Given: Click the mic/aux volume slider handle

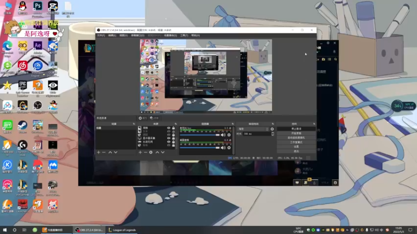Looking at the screenshot, I should 218,135.
